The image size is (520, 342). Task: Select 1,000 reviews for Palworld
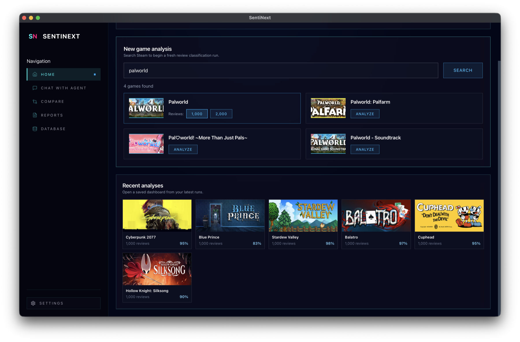(x=197, y=114)
